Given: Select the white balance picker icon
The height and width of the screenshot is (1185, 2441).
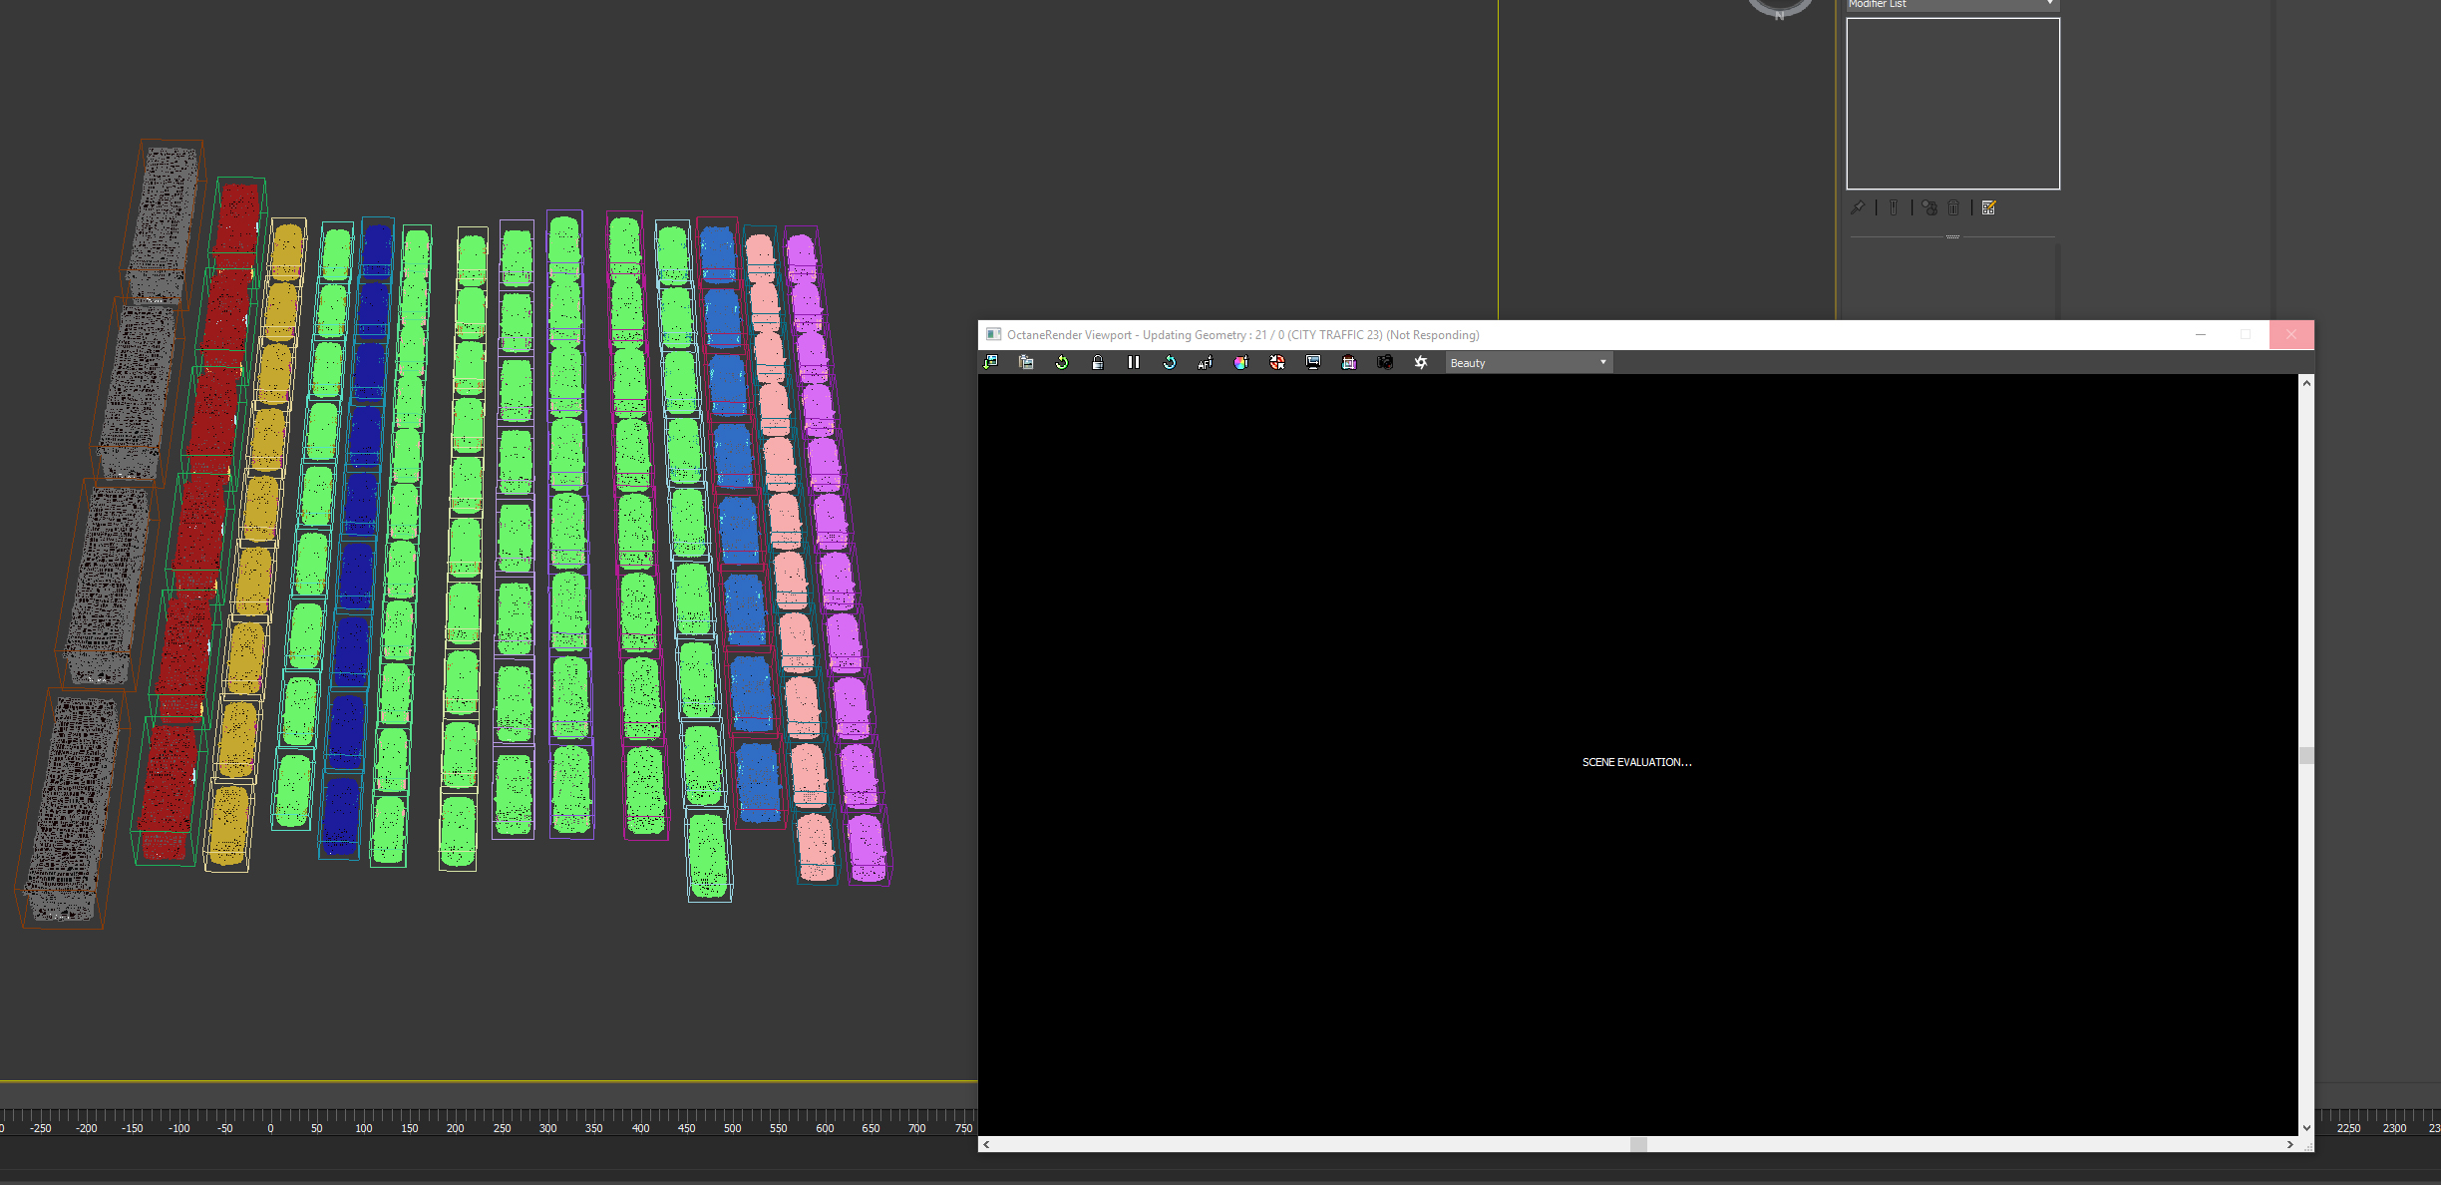Looking at the screenshot, I should [1241, 362].
